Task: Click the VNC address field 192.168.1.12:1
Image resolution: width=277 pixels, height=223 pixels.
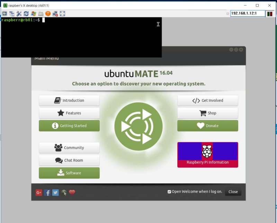Action: pos(247,14)
